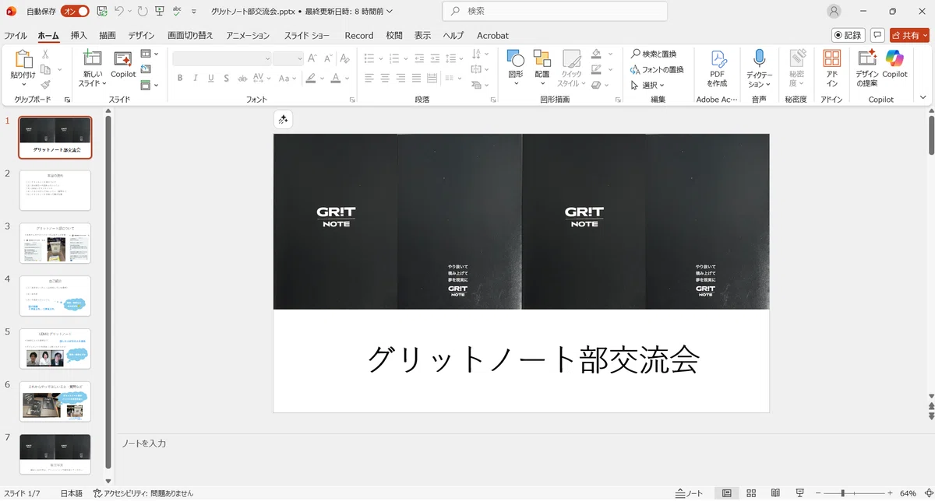Open the Font dialog launcher

[352, 100]
